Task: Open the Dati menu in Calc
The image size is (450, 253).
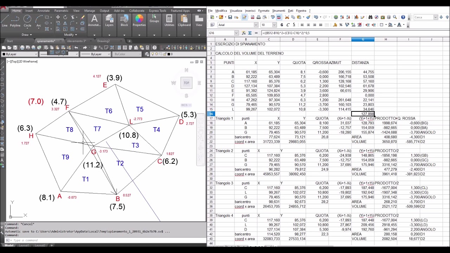Action: 290,11
